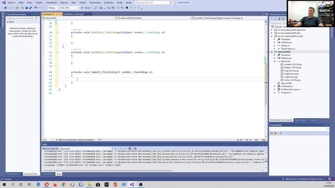This screenshot has height=188, width=335.
Task: Click Adicionar ao Controle do Código-Fonte
Action: [304, 179]
